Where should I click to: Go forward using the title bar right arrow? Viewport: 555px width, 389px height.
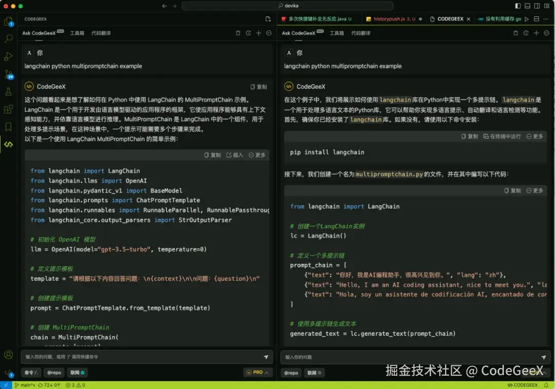174,6
